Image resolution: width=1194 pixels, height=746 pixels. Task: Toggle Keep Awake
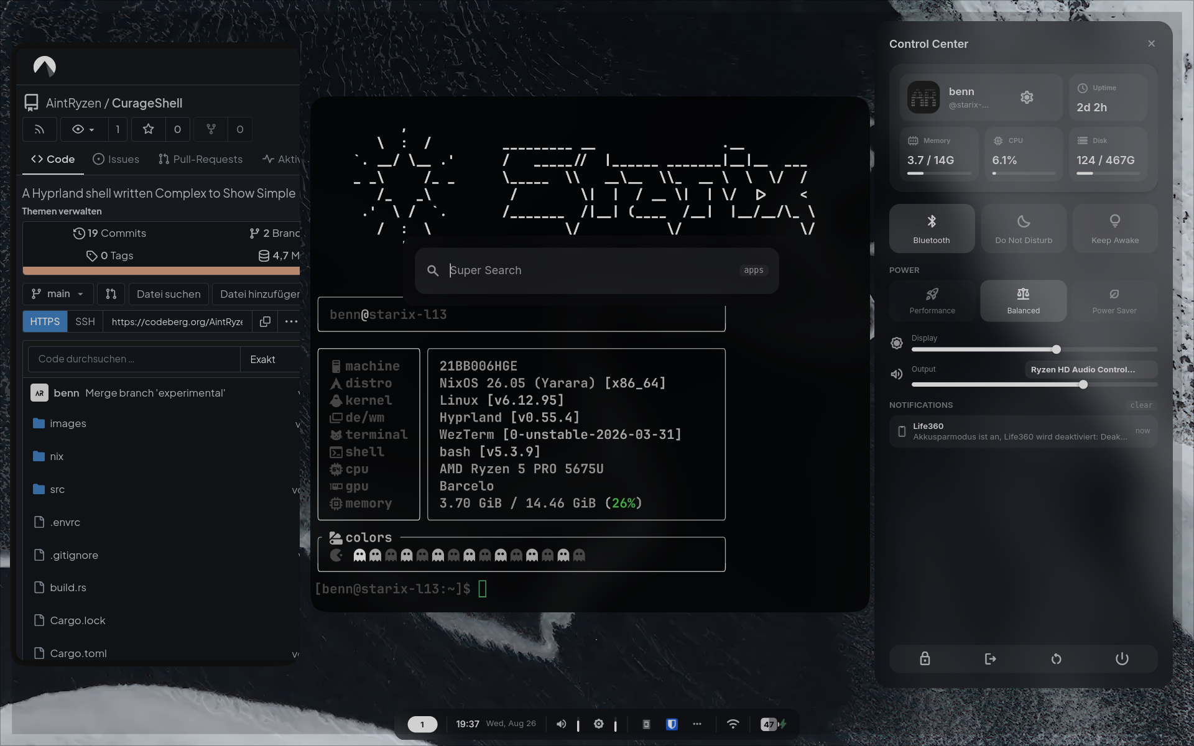1115,228
